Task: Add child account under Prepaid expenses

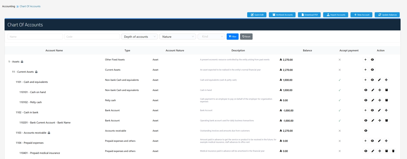Action: pyautogui.click(x=365, y=141)
